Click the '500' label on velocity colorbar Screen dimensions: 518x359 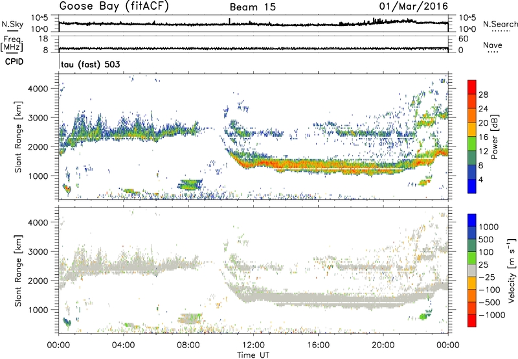click(487, 240)
